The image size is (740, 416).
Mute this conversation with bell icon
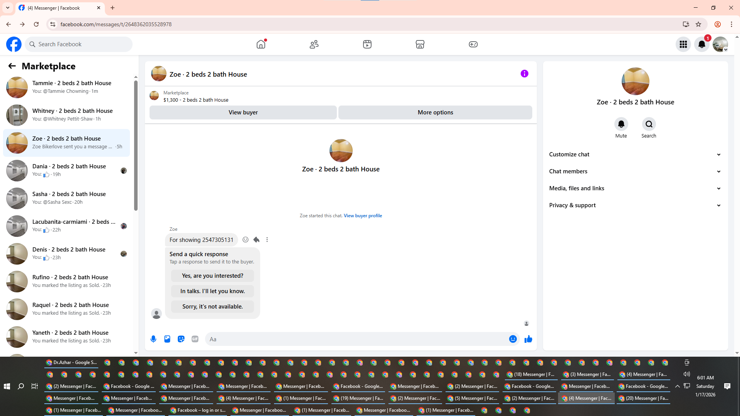point(621,124)
